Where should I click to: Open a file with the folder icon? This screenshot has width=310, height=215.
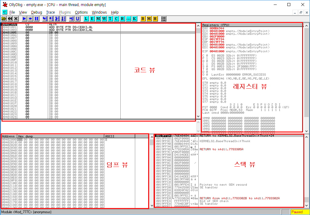coord(4,19)
